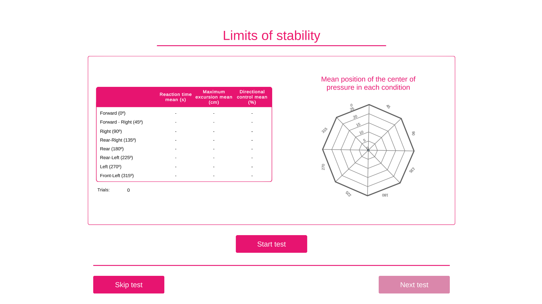Click the Left (270º) row label
This screenshot has width=542, height=304.
(111, 167)
